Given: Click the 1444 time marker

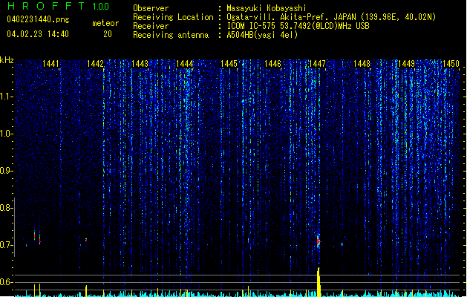Looking at the screenshot, I should click(184, 64).
